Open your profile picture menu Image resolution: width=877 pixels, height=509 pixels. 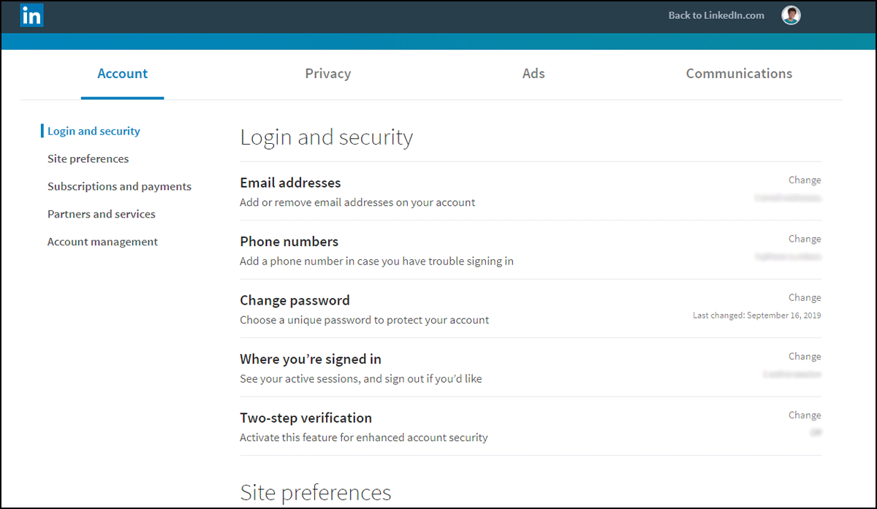791,15
